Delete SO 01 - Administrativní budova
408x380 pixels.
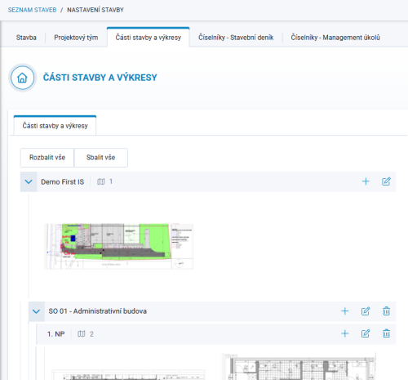point(386,311)
